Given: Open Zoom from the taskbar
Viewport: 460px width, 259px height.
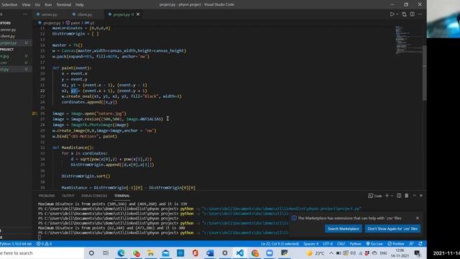Looking at the screenshot, I should click(270, 253).
